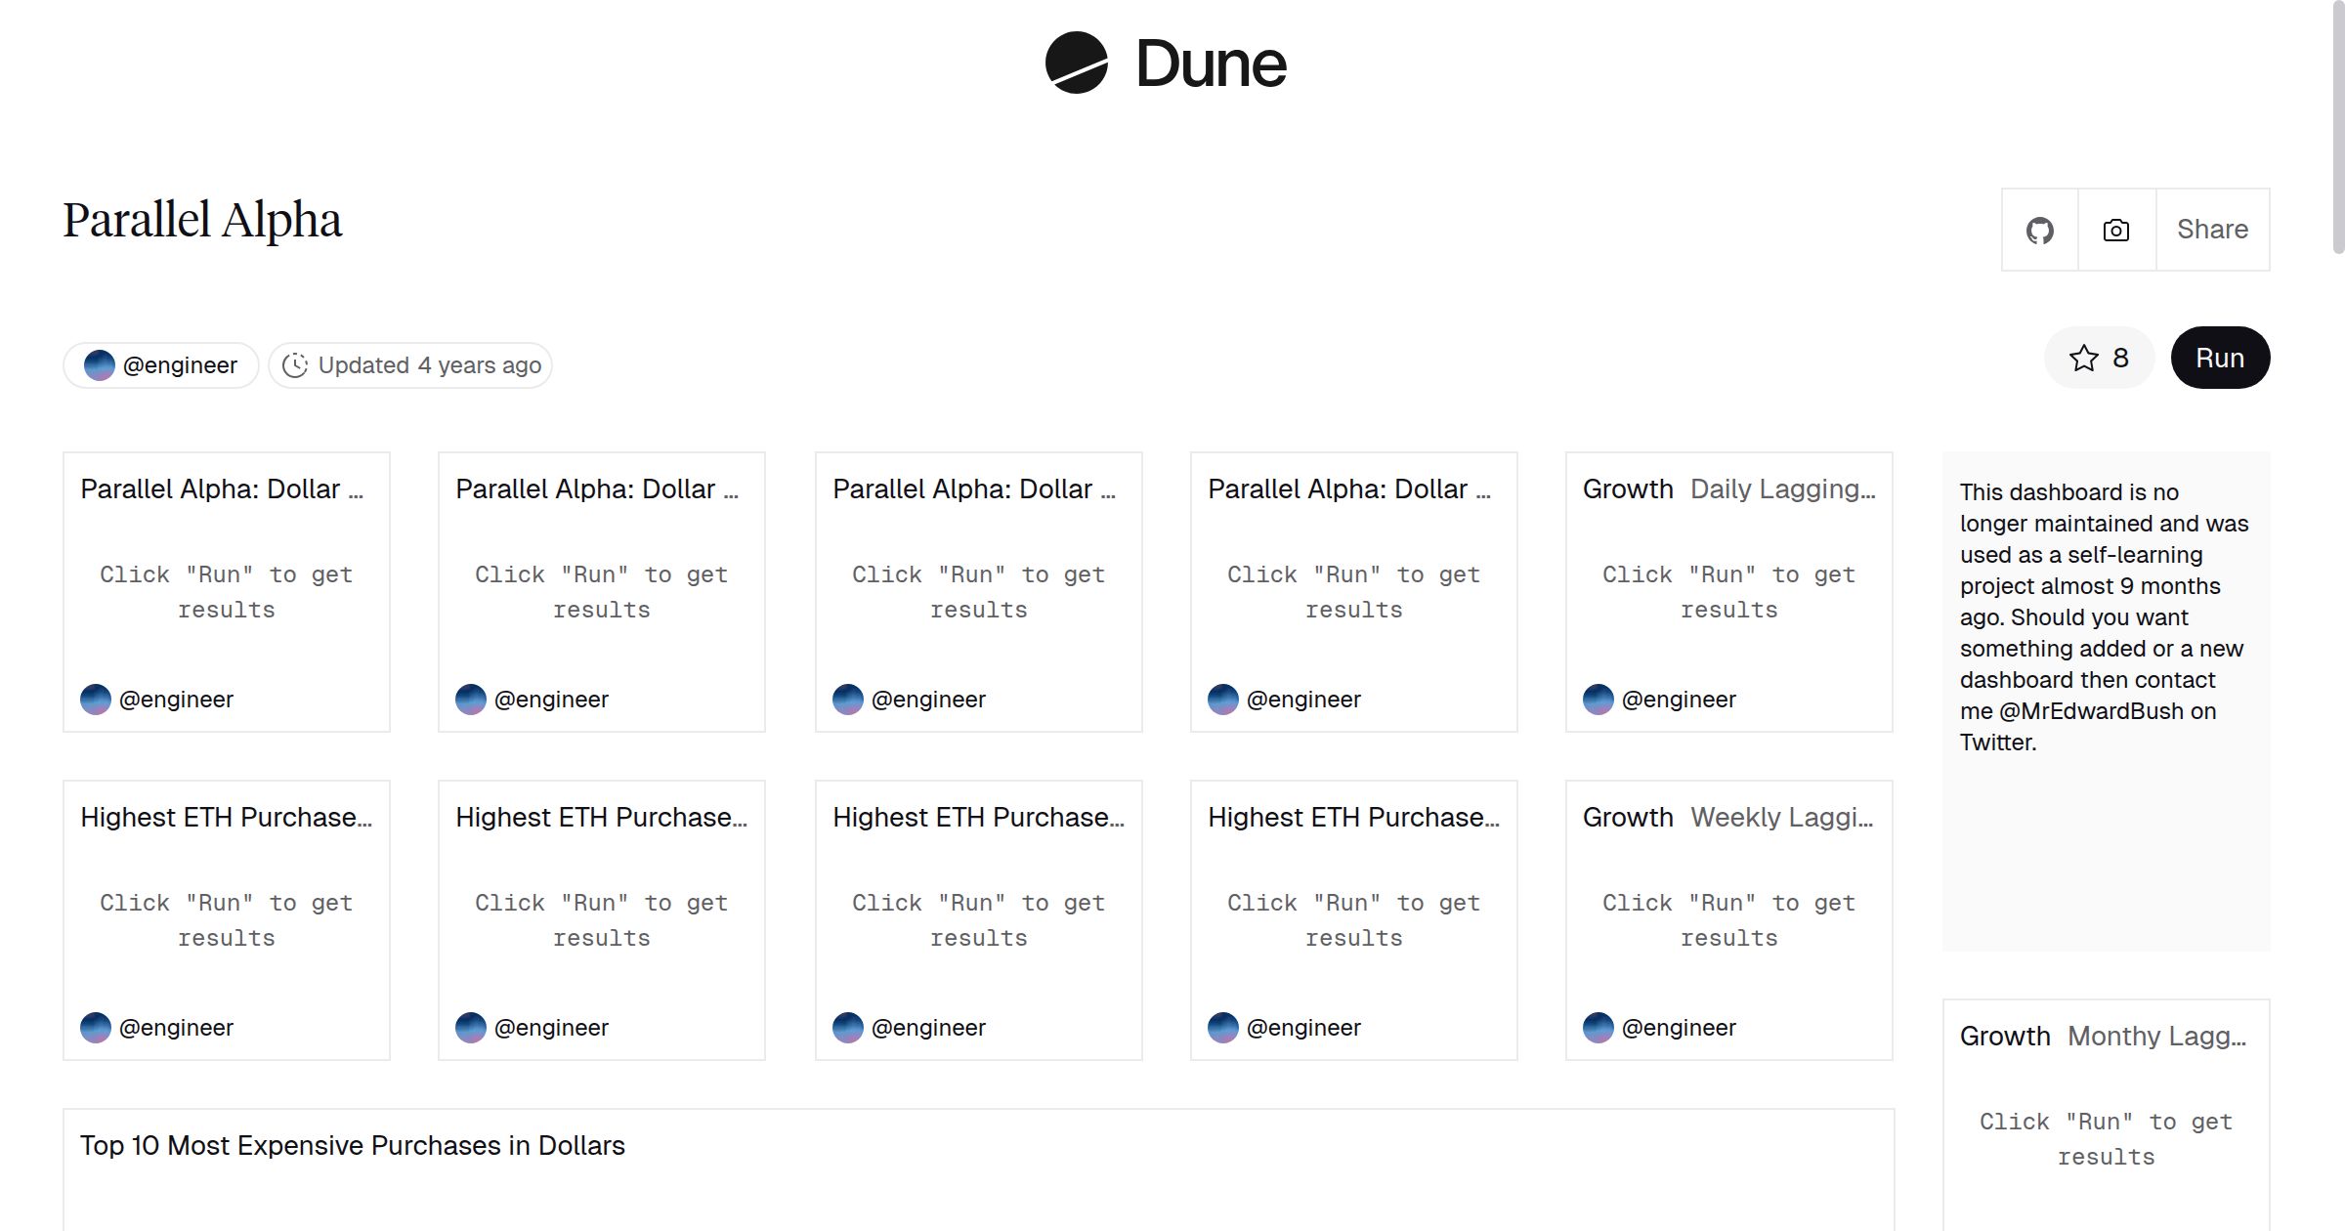Click the avatar in Growth Weekly Lagging card
The height and width of the screenshot is (1231, 2345).
1598,1028
